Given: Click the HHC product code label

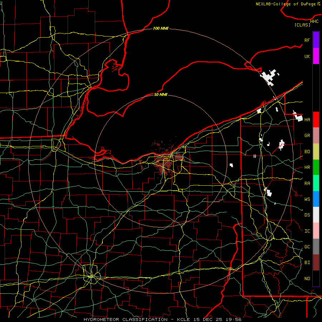Looking at the screenshot, I should 314,21.
